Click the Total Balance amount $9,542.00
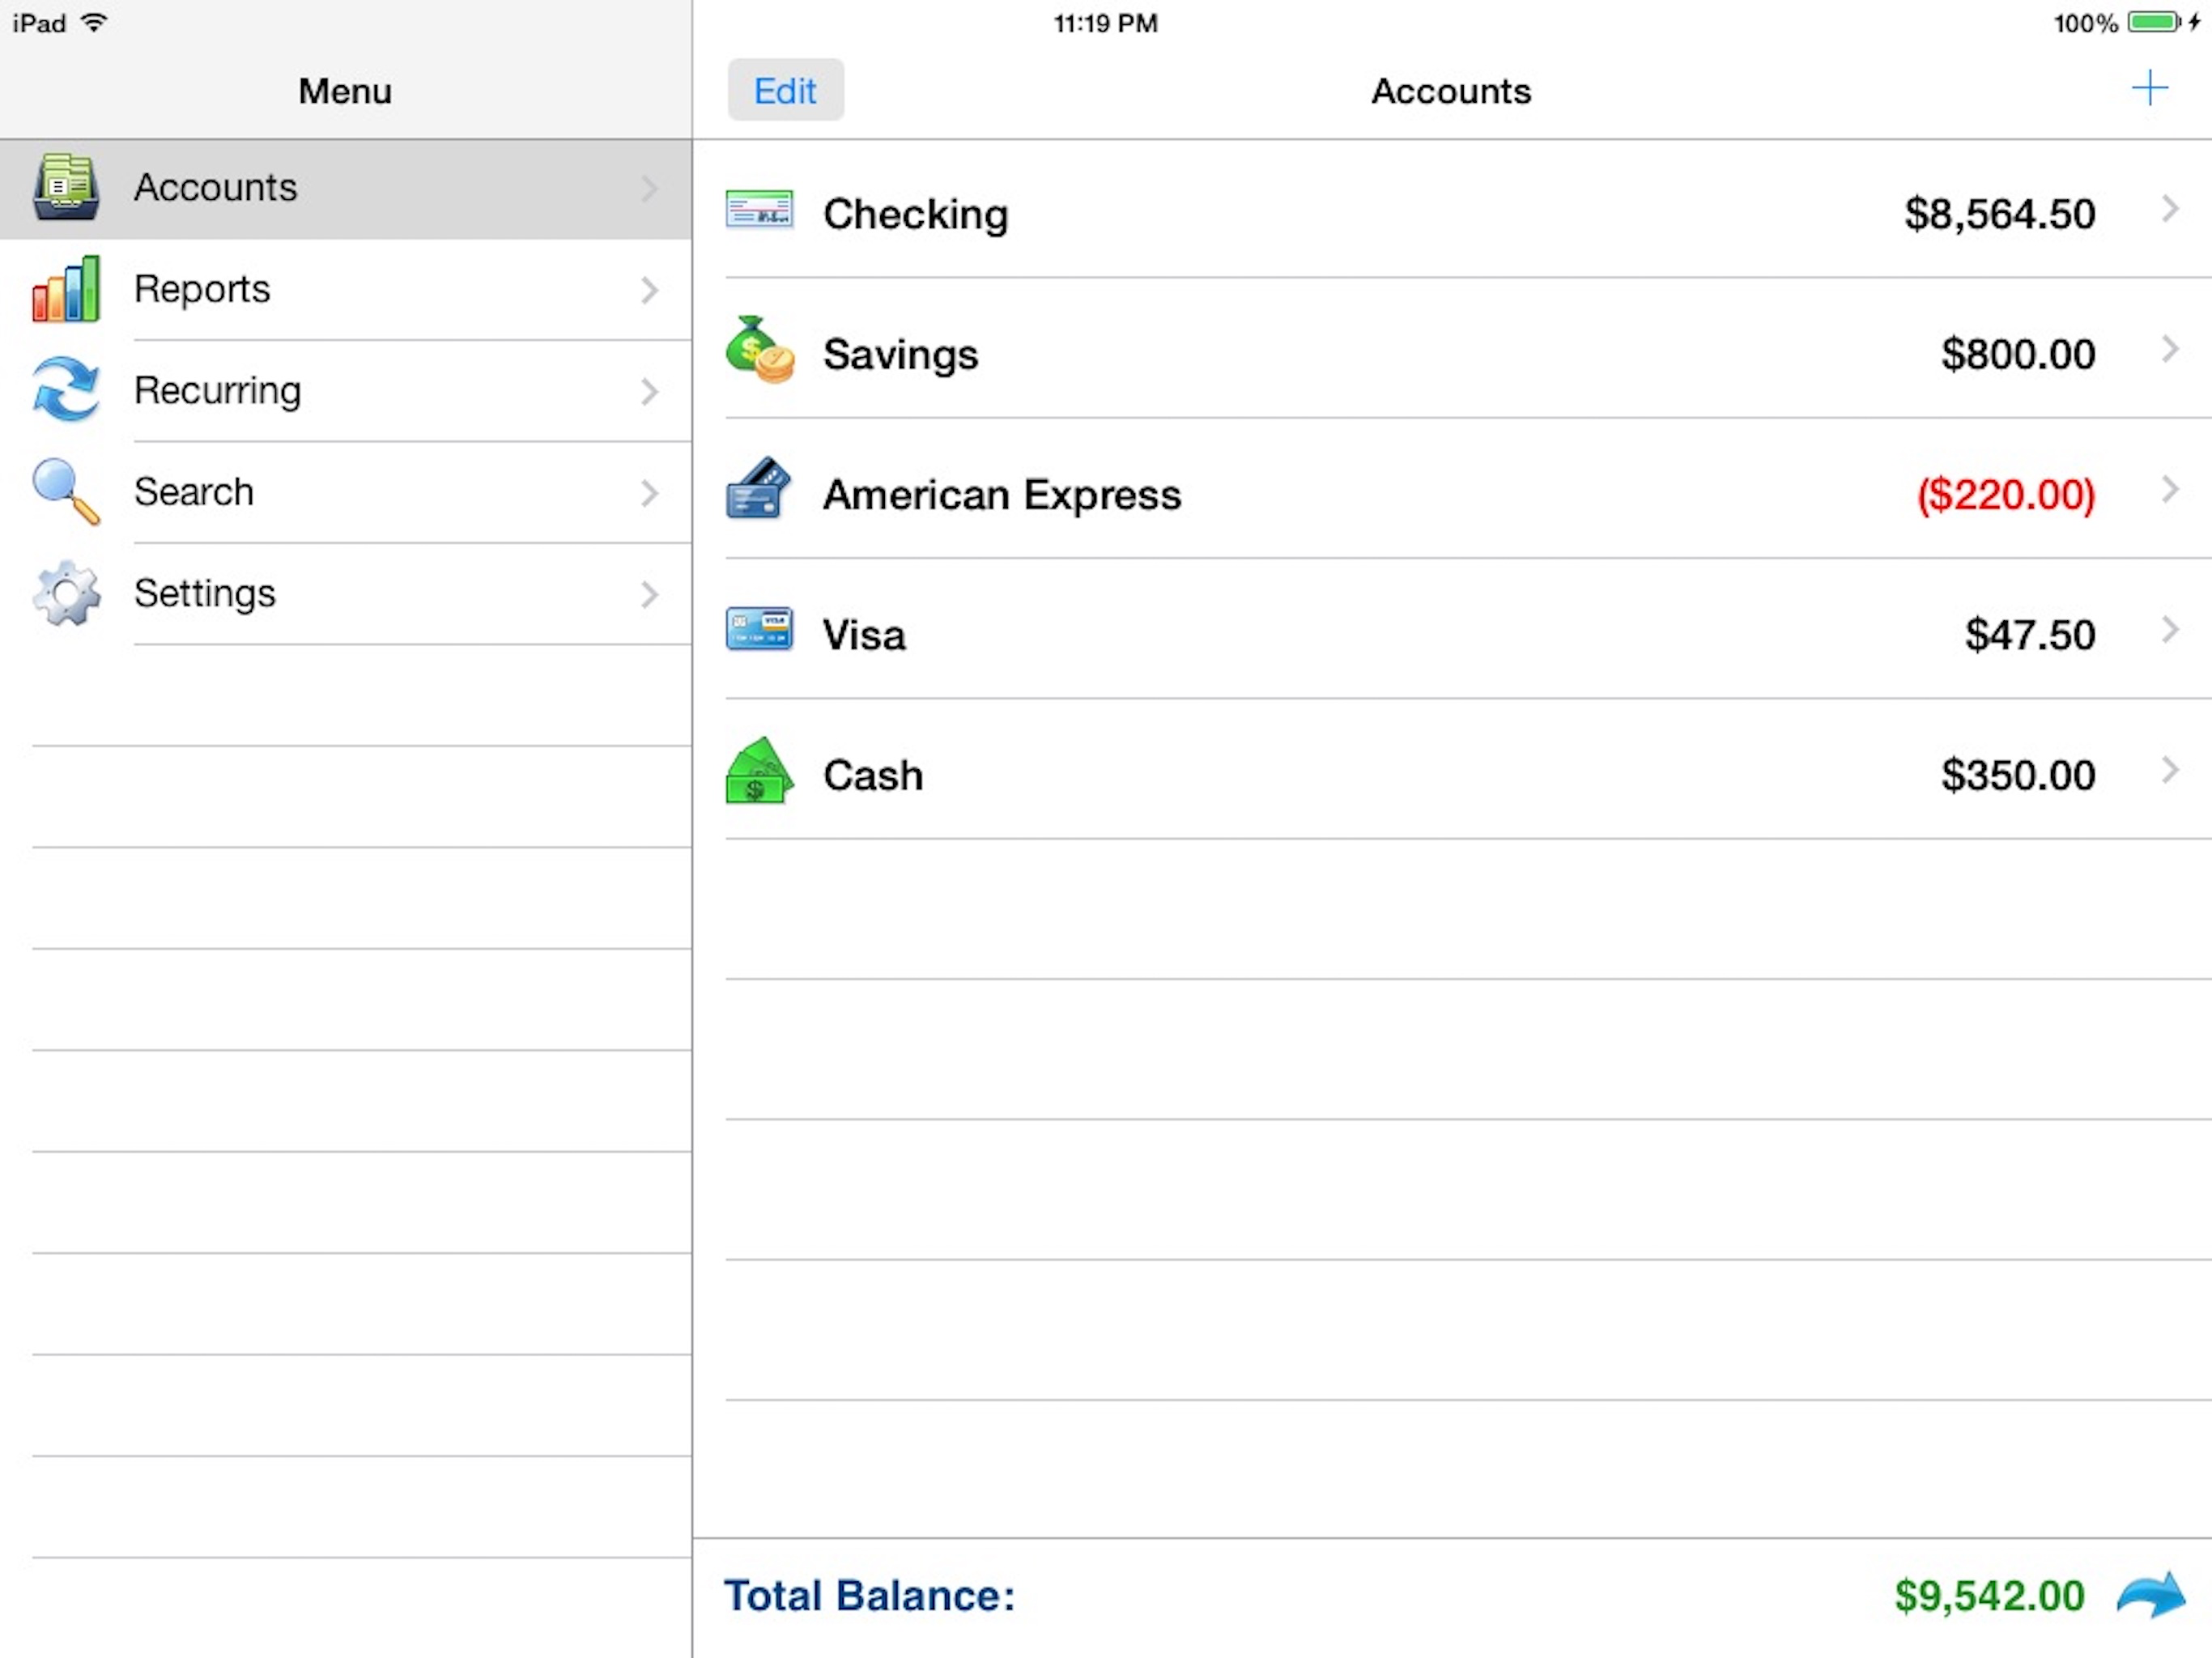2212x1658 pixels. pos(1988,1595)
